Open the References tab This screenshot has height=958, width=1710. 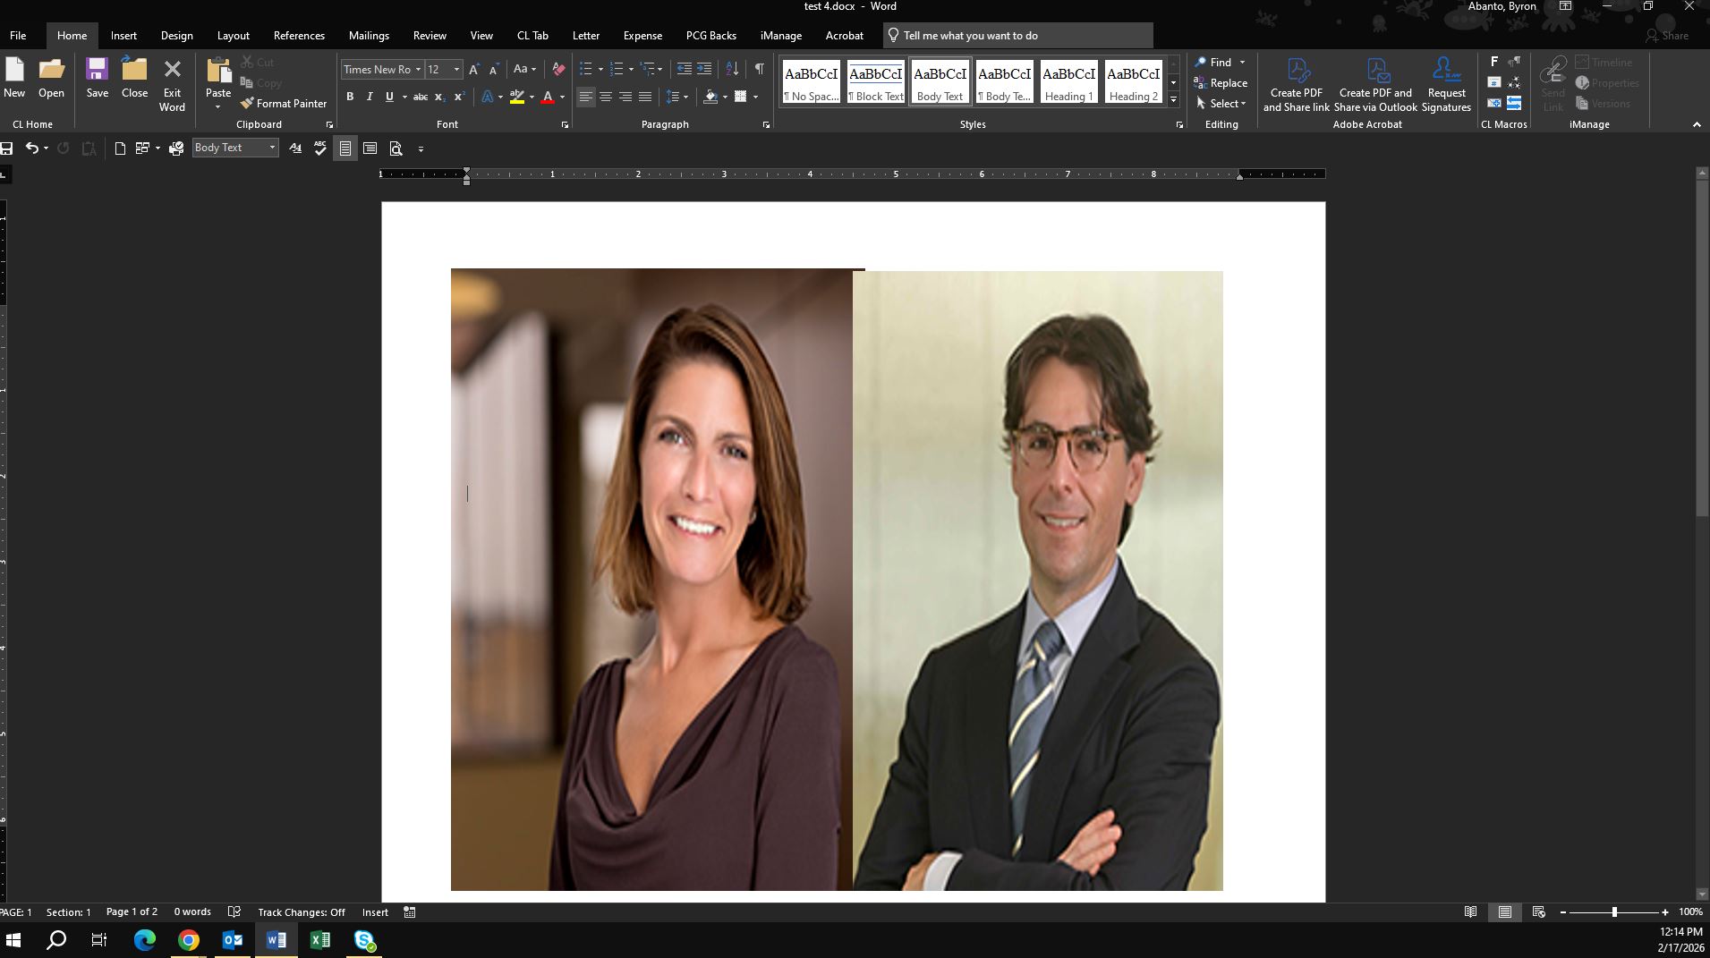click(x=299, y=36)
